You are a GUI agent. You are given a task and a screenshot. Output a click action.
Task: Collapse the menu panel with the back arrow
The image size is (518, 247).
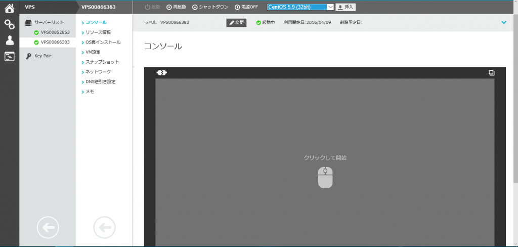[104, 227]
